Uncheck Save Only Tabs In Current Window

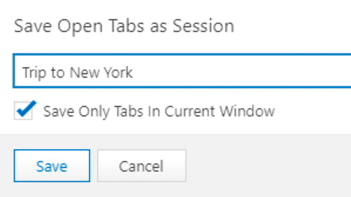23,111
